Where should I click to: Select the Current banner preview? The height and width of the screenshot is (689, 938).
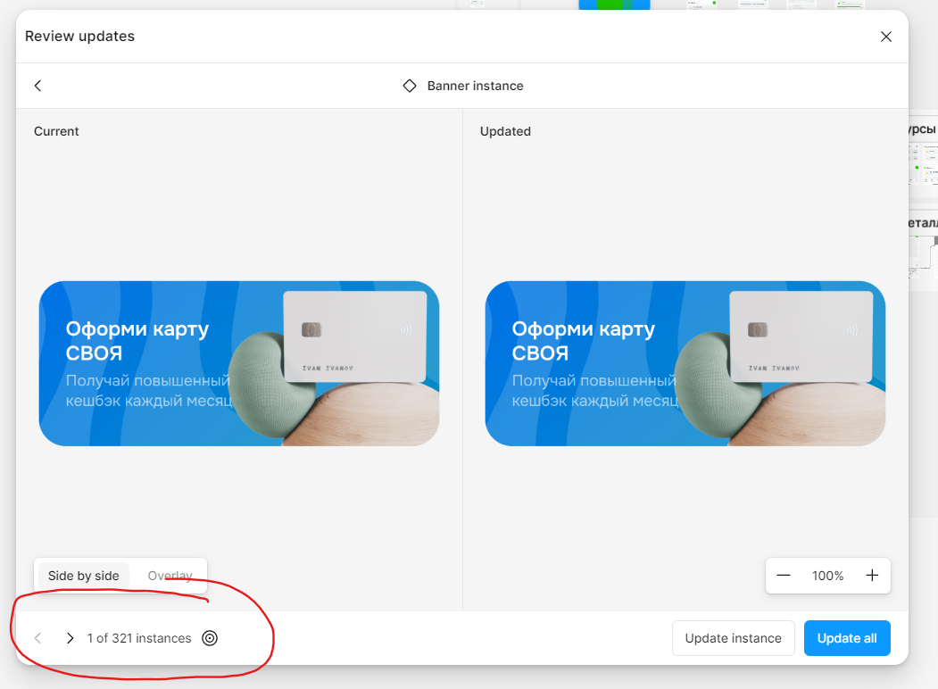pos(239,363)
